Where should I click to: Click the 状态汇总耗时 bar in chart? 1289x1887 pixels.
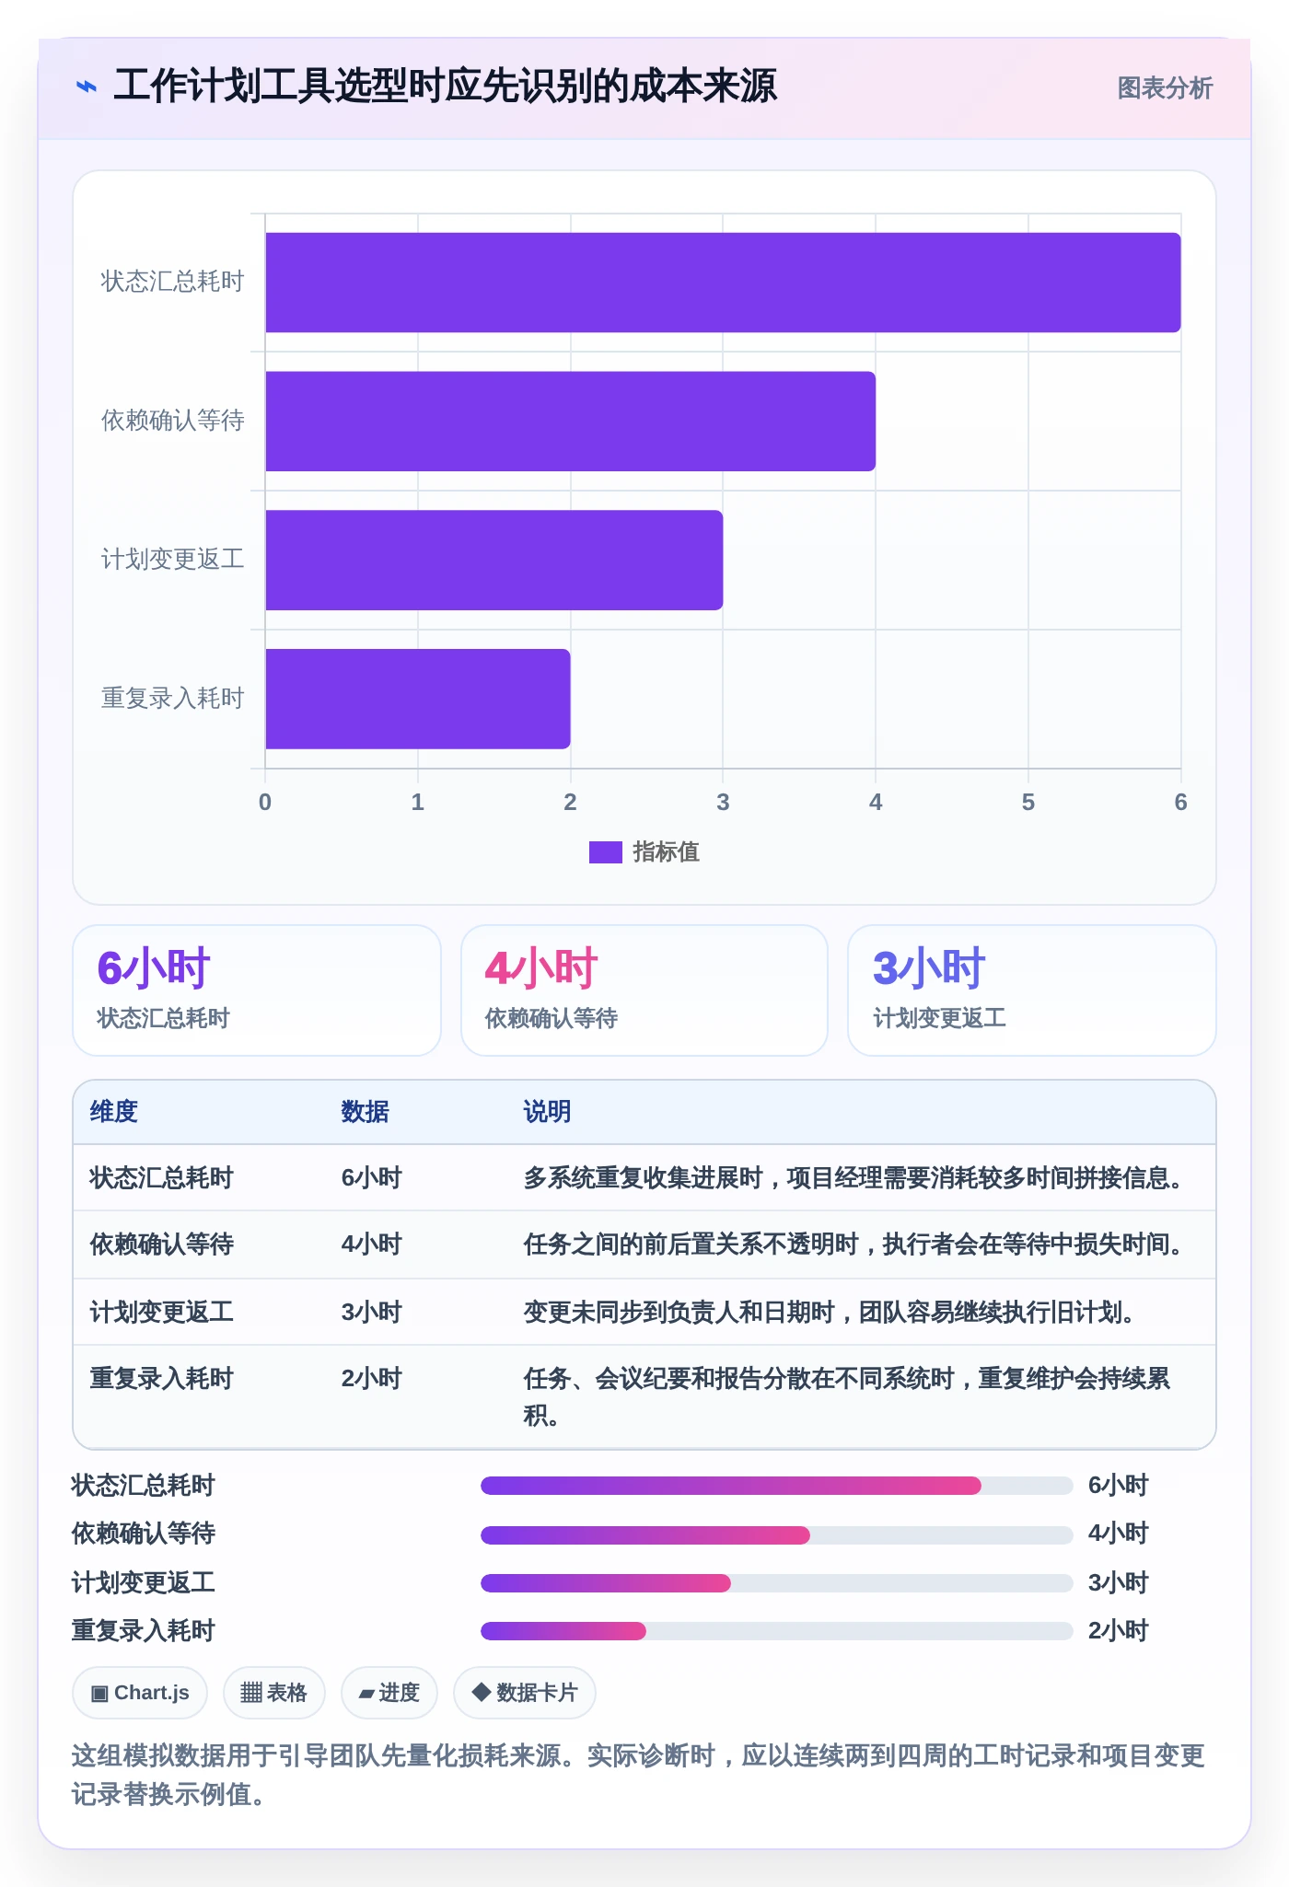pos(723,283)
